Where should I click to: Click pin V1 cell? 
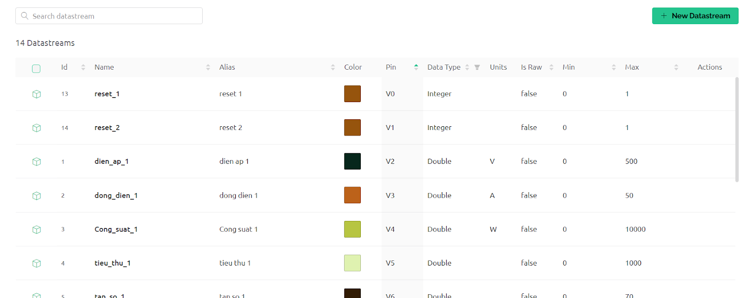click(390, 128)
